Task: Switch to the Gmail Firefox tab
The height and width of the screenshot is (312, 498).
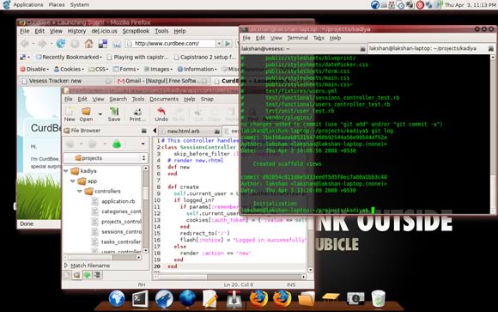Action: (162, 81)
